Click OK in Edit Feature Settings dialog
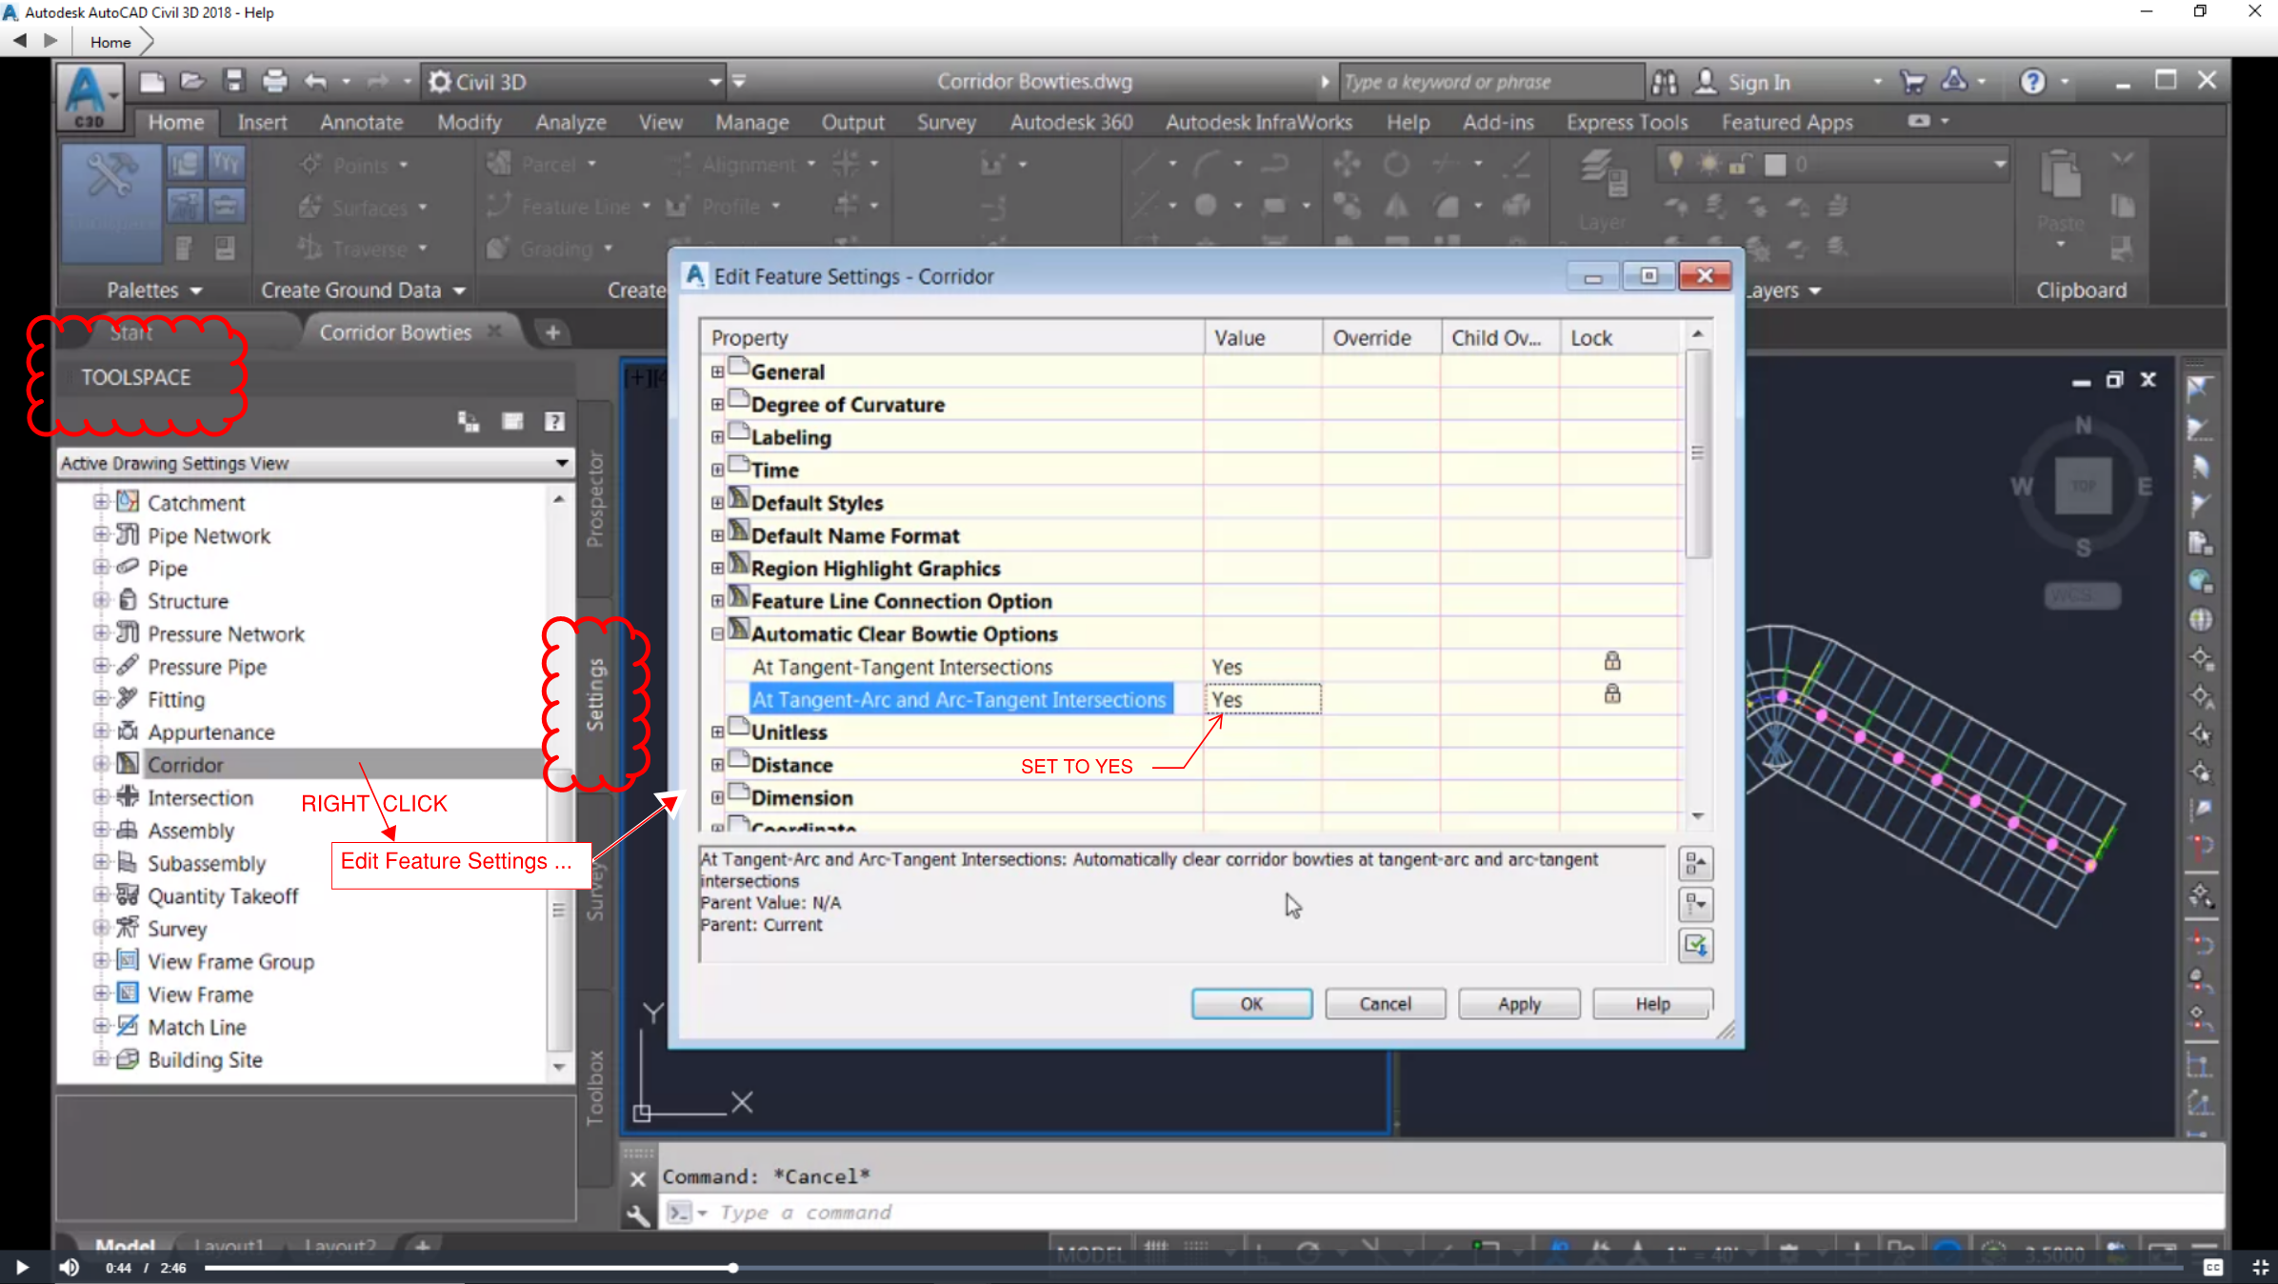Screen dimensions: 2278x1284 click(x=1250, y=1004)
